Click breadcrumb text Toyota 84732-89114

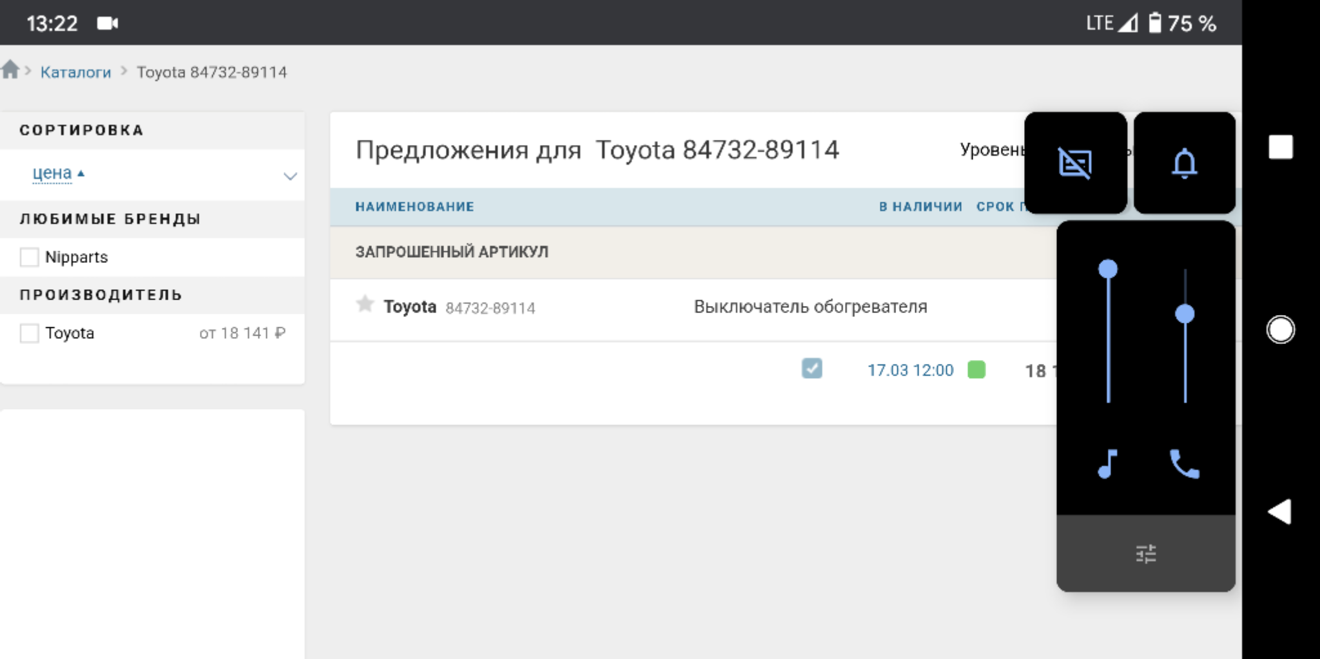pyautogui.click(x=211, y=72)
